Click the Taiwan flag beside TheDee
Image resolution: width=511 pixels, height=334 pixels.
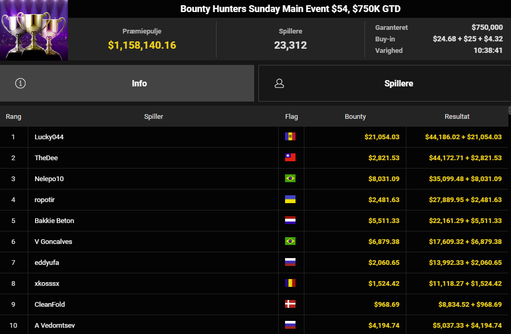(x=290, y=158)
